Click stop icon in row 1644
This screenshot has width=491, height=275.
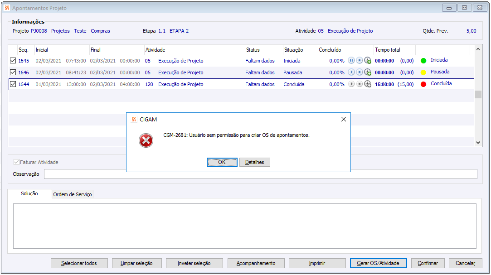360,84
